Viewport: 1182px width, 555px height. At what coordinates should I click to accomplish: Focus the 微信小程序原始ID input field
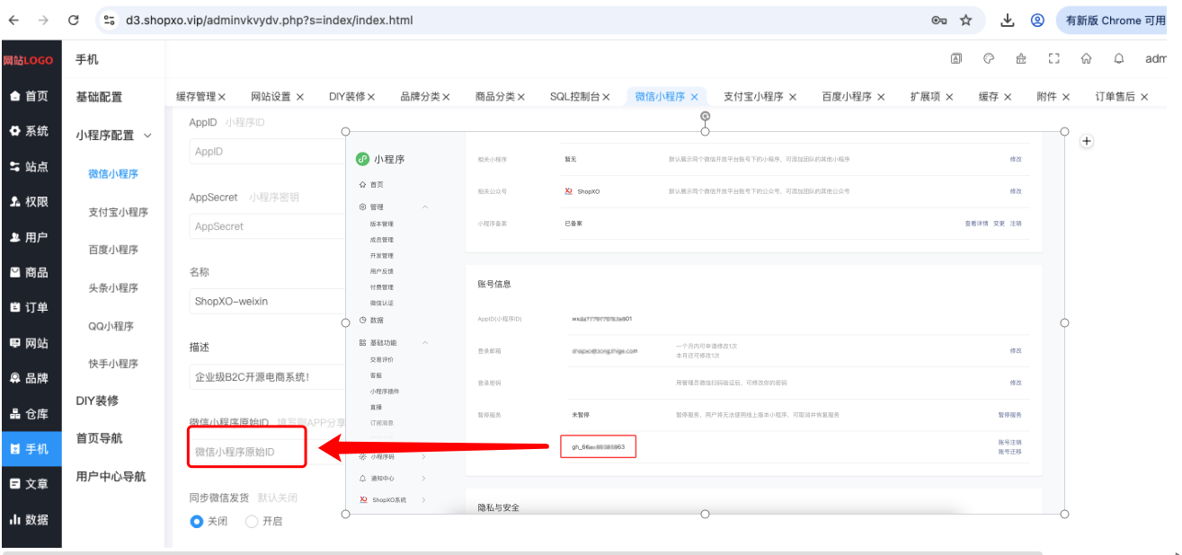248,452
